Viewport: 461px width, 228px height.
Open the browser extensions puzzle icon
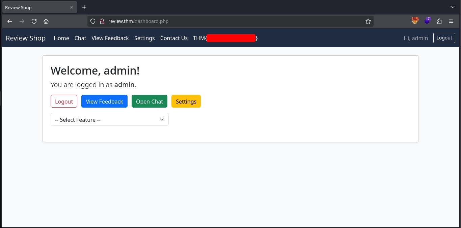click(x=439, y=21)
